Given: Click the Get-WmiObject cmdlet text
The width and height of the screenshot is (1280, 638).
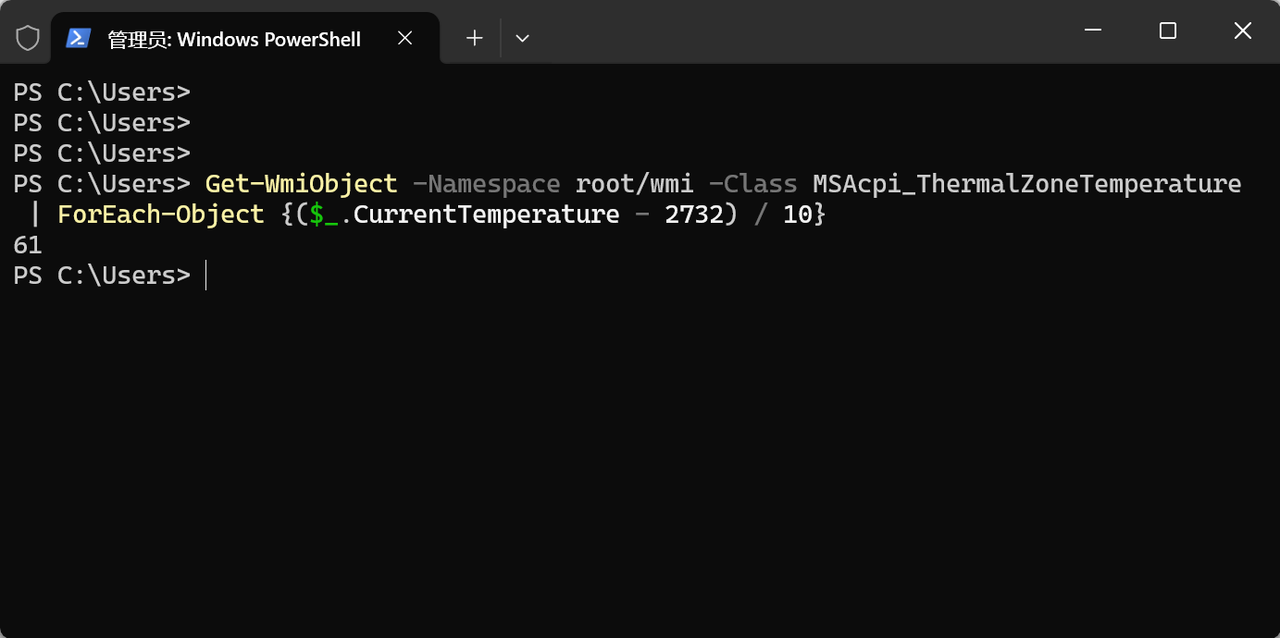Looking at the screenshot, I should click(301, 184).
